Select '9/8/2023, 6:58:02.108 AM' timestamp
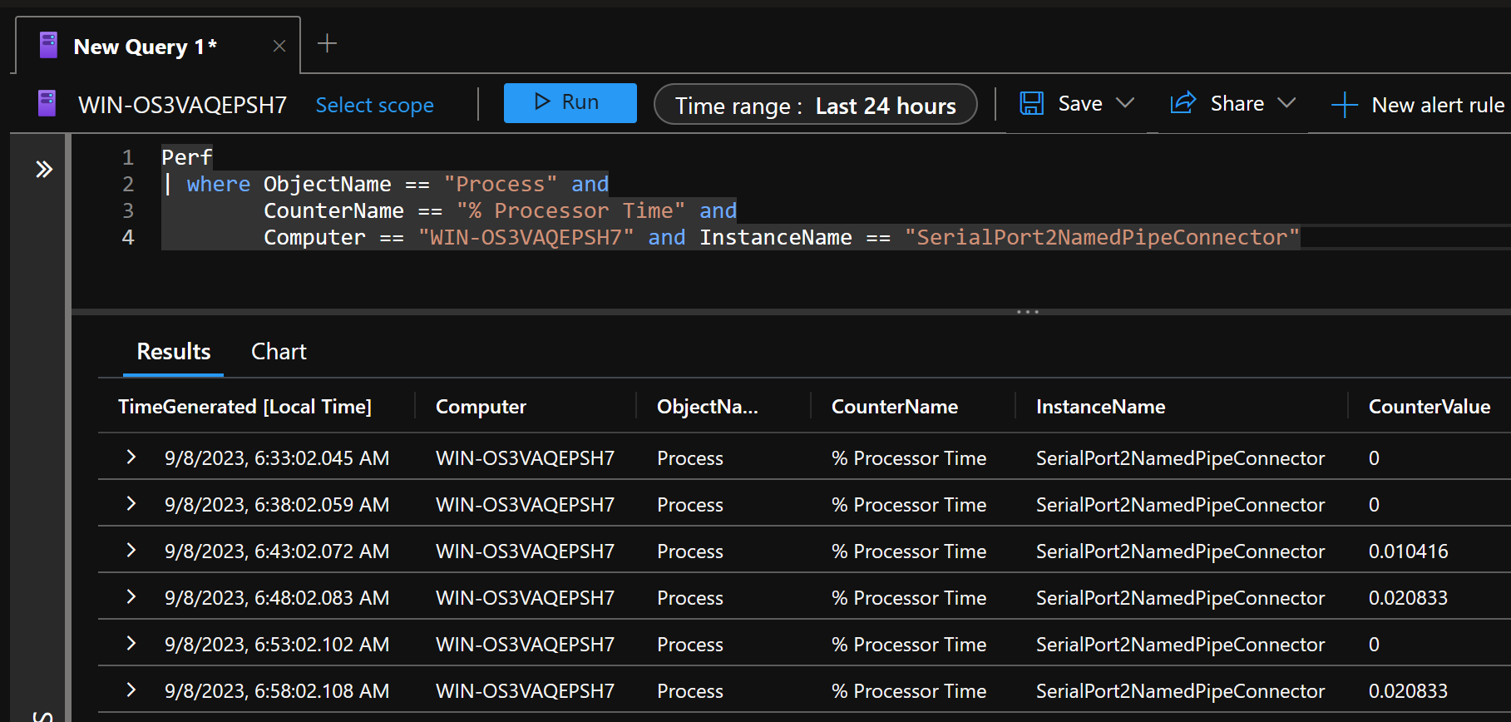This screenshot has height=722, width=1511. tap(277, 691)
